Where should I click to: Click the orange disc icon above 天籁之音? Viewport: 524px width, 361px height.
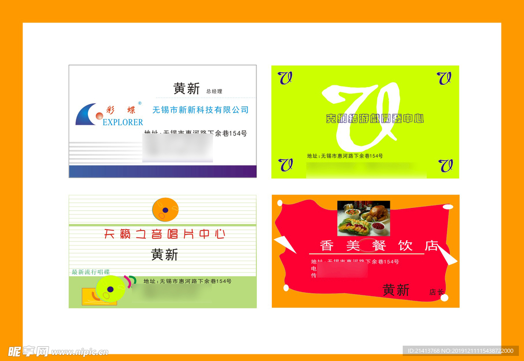pyautogui.click(x=165, y=209)
